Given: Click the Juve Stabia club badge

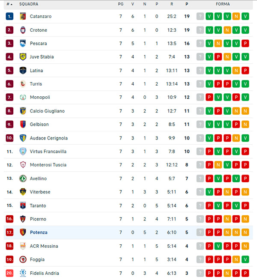Looking at the screenshot, I should pos(23,57).
